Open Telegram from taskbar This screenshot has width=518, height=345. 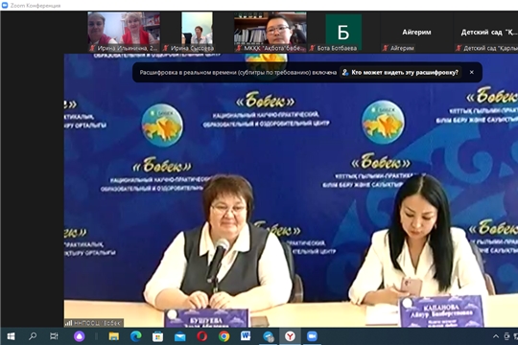click(269, 336)
